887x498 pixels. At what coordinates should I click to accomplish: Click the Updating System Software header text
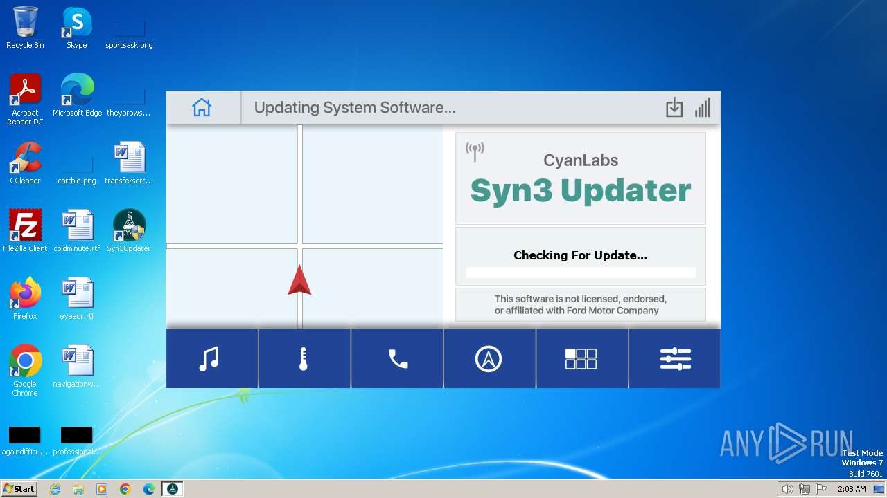coord(355,108)
